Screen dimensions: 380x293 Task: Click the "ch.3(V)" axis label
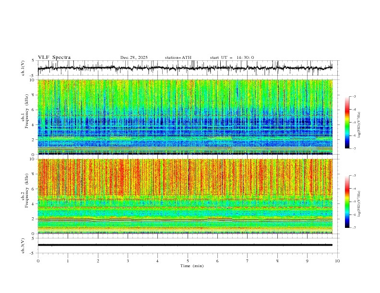pos(23,246)
